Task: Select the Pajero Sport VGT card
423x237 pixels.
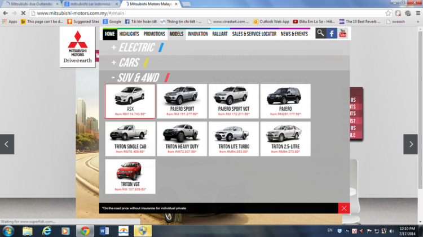Action: point(234,101)
